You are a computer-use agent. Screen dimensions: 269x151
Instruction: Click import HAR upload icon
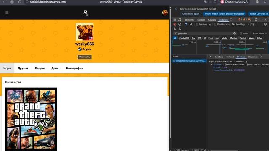pyautogui.click(x=175, y=29)
